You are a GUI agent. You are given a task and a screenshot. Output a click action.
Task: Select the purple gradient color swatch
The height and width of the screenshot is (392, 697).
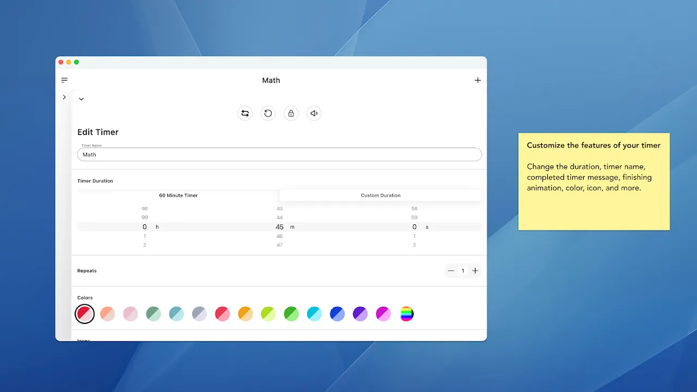coord(360,314)
